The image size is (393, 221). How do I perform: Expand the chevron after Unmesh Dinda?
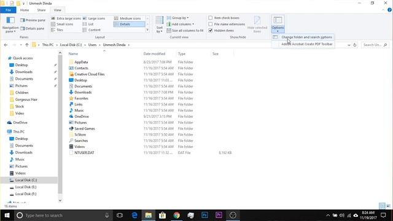click(x=129, y=45)
